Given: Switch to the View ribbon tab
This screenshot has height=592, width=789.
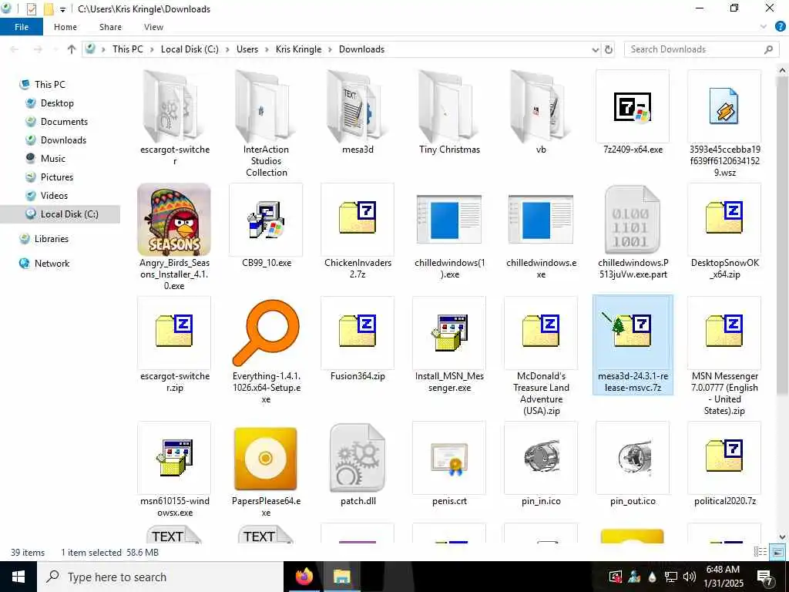Looking at the screenshot, I should [x=153, y=27].
